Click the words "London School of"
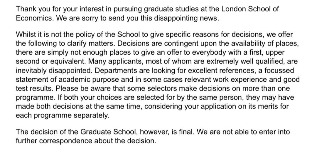The image size is (317, 146). [250, 9]
